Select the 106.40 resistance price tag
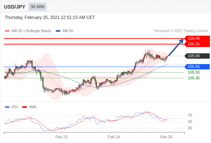This screenshot has height=143, width=211. pos(197,39)
